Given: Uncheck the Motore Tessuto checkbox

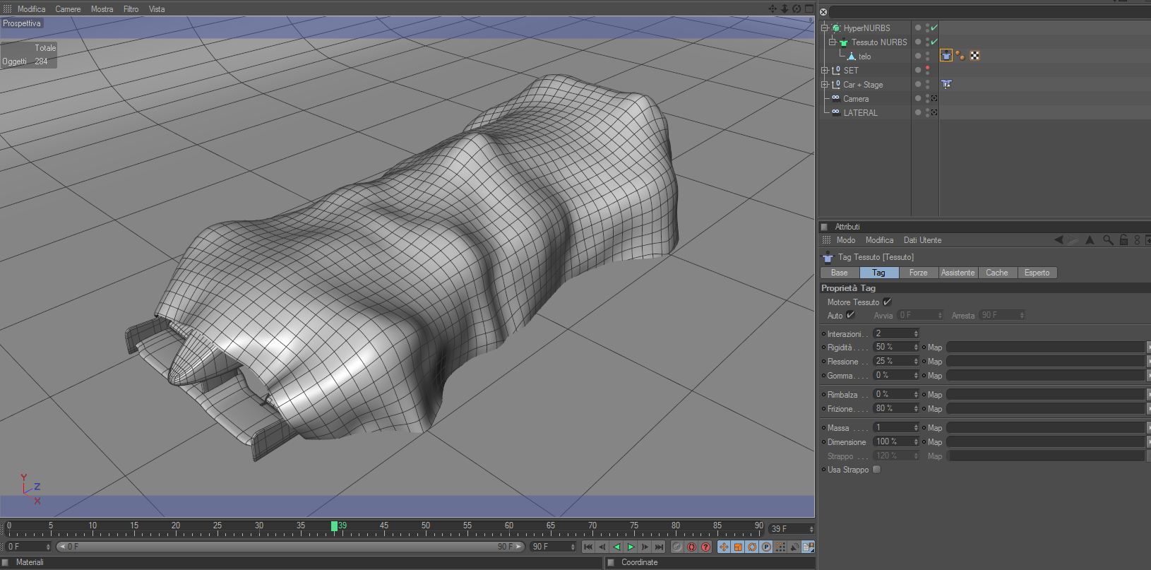Looking at the screenshot, I should tap(888, 302).
